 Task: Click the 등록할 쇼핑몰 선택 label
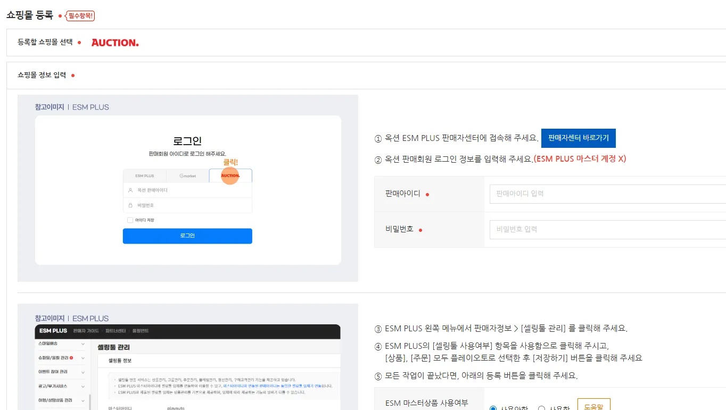click(45, 42)
